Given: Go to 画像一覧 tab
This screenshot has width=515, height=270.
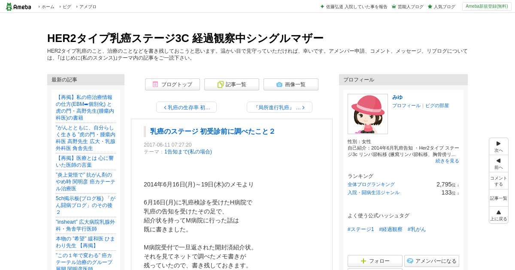Looking at the screenshot, I should click(291, 84).
